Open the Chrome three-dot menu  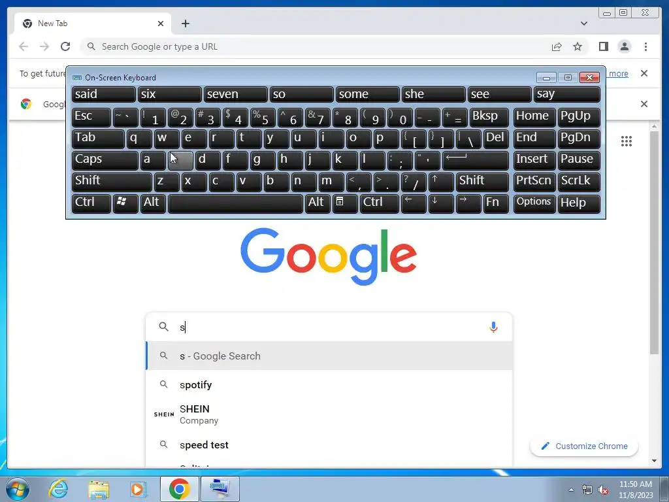coord(645,46)
